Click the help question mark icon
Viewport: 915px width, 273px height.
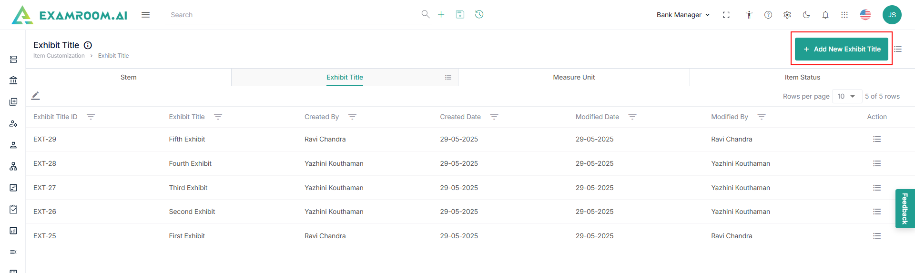[x=768, y=15]
